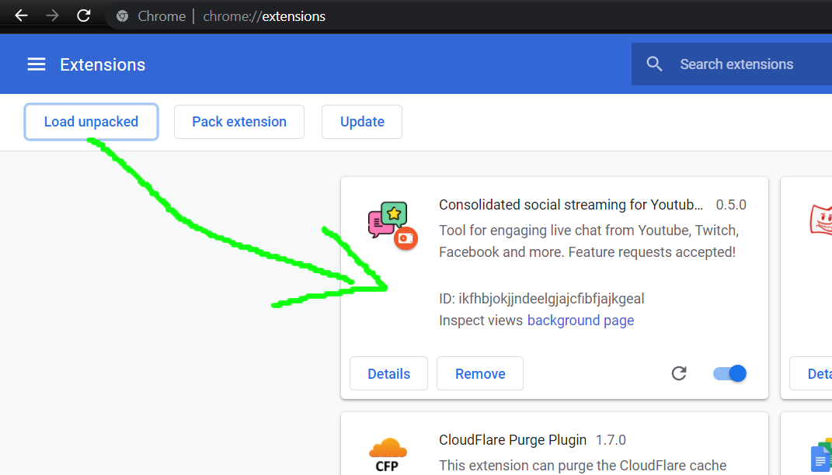832x475 pixels.
Task: Focus the Search extensions field
Action: 746,64
